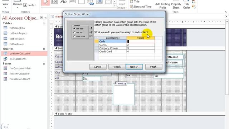Open the Insert Image dropdown
This screenshot has height=129, width=229.
tap(122, 6)
